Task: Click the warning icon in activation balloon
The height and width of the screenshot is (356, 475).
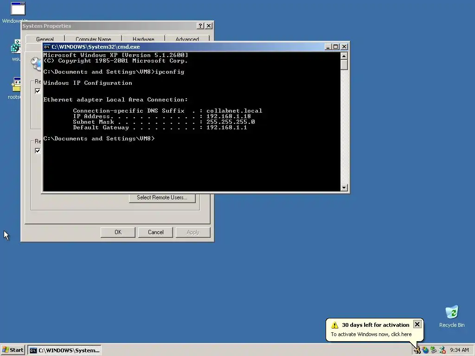Action: pyautogui.click(x=334, y=325)
